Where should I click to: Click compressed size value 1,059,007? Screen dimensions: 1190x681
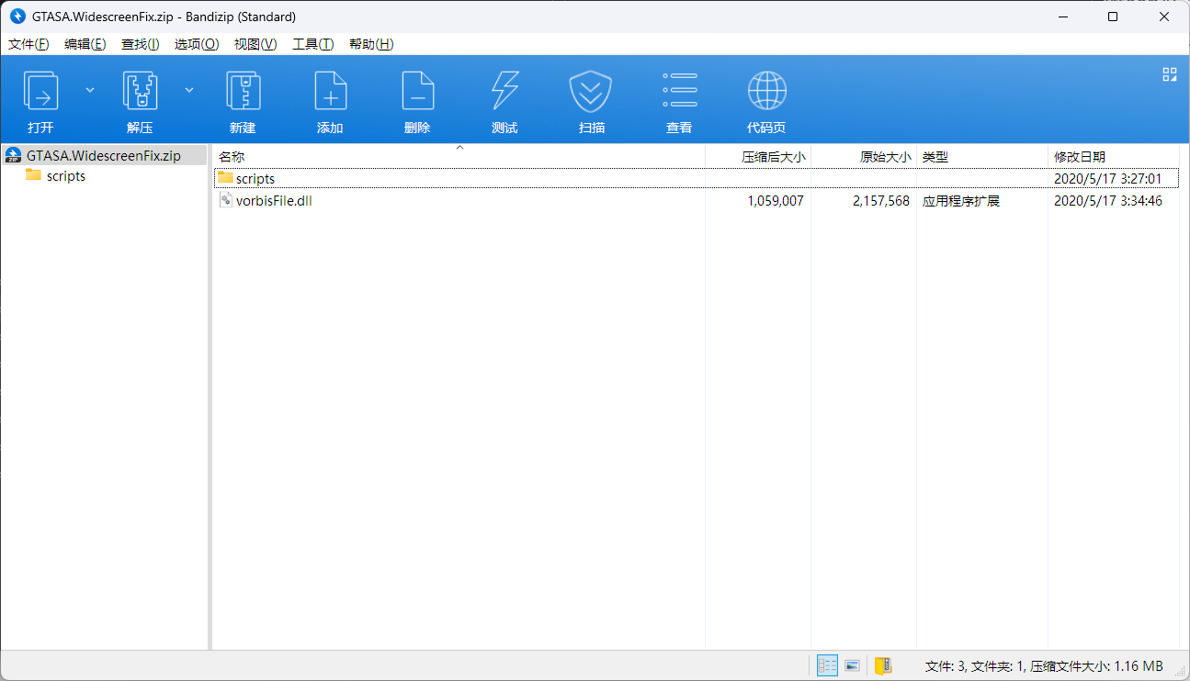(x=776, y=200)
